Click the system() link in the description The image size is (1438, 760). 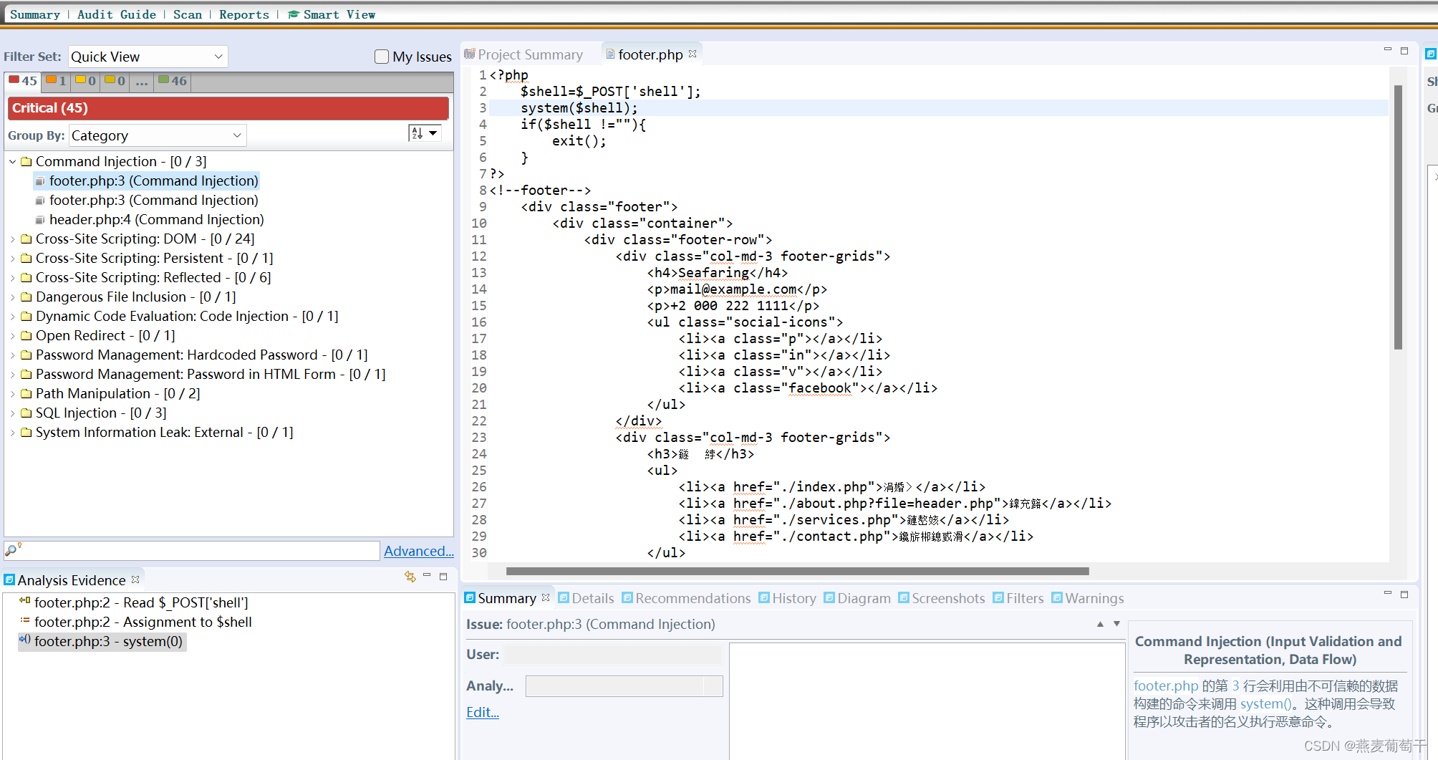[x=1266, y=703]
